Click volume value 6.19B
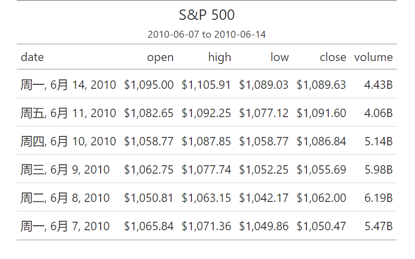415x259 pixels. (378, 198)
